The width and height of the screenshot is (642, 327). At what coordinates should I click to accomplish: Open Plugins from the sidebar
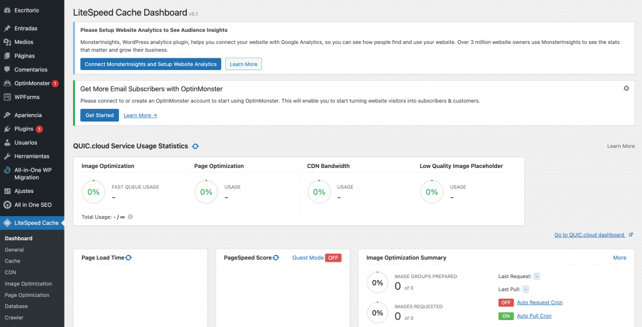point(24,129)
